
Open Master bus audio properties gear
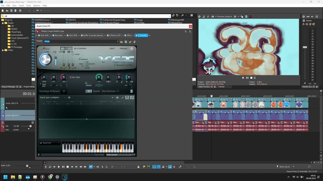[x=304, y=17]
